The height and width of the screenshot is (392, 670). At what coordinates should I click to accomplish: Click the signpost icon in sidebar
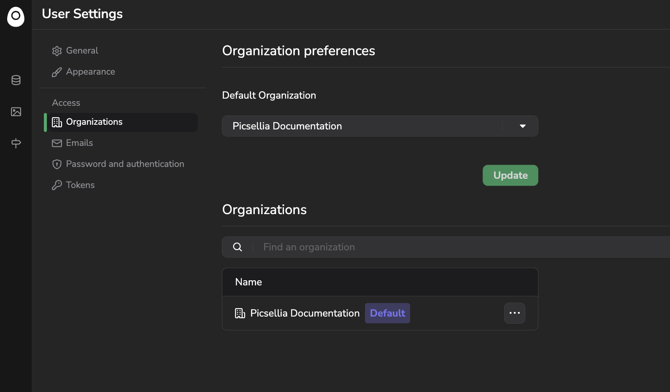pyautogui.click(x=16, y=143)
